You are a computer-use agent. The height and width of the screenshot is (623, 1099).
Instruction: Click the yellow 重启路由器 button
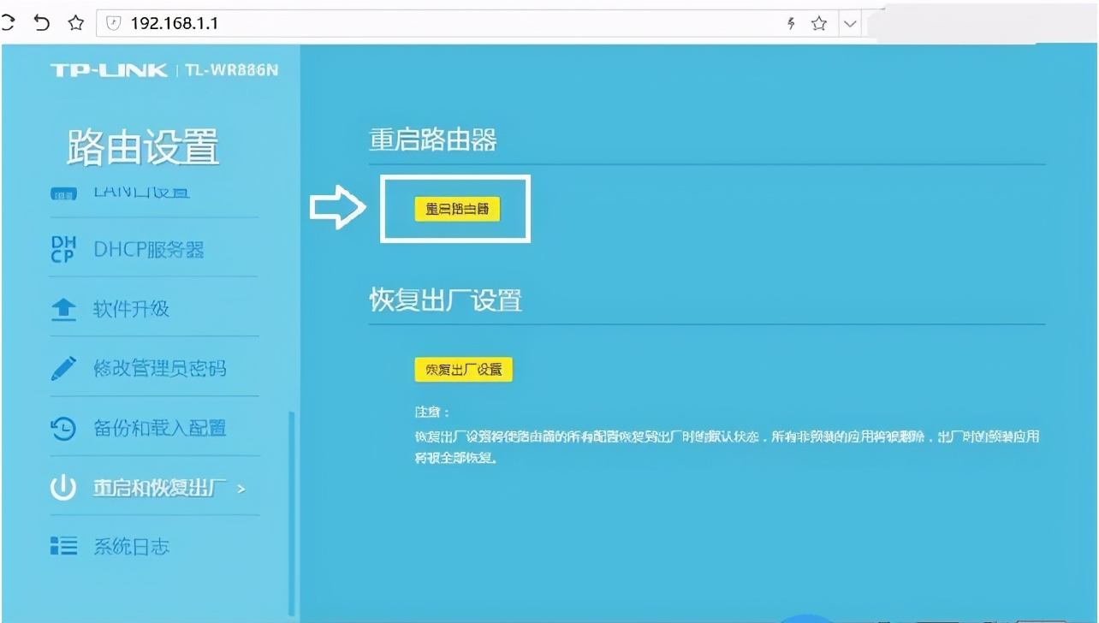point(457,209)
